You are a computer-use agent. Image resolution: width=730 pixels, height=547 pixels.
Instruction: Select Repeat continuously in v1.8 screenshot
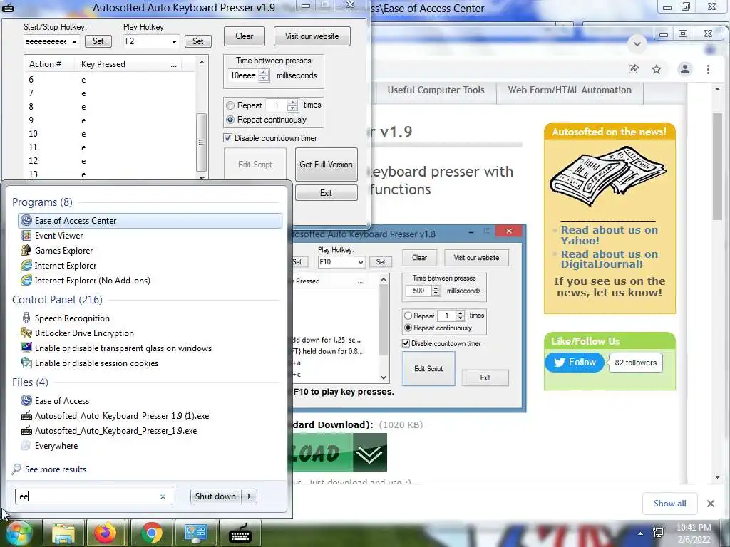coord(408,328)
